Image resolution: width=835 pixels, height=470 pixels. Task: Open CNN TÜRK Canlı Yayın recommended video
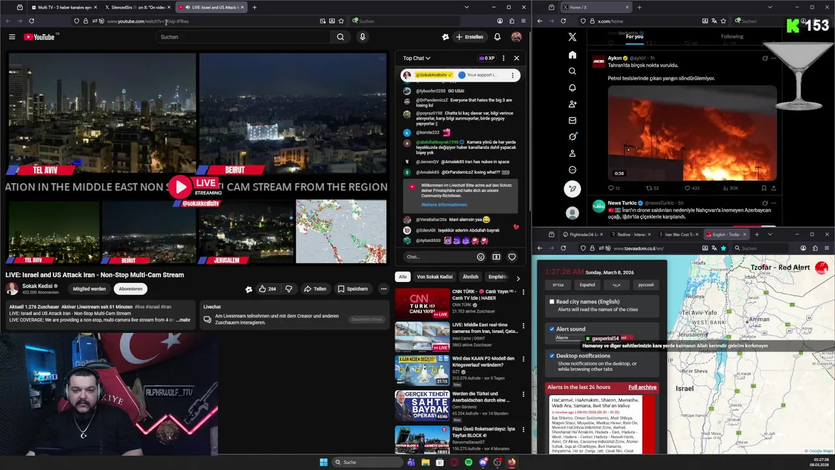pos(421,304)
